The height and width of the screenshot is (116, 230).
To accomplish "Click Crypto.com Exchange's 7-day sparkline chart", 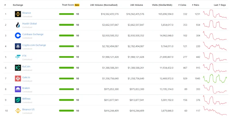I will 215,46.
